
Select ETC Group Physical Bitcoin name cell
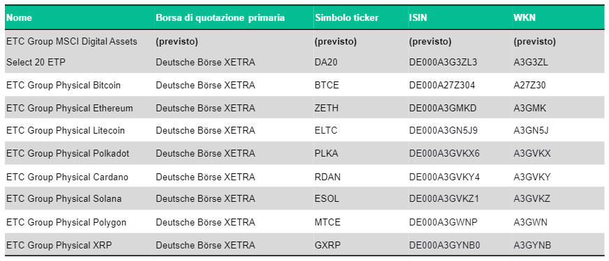63,85
